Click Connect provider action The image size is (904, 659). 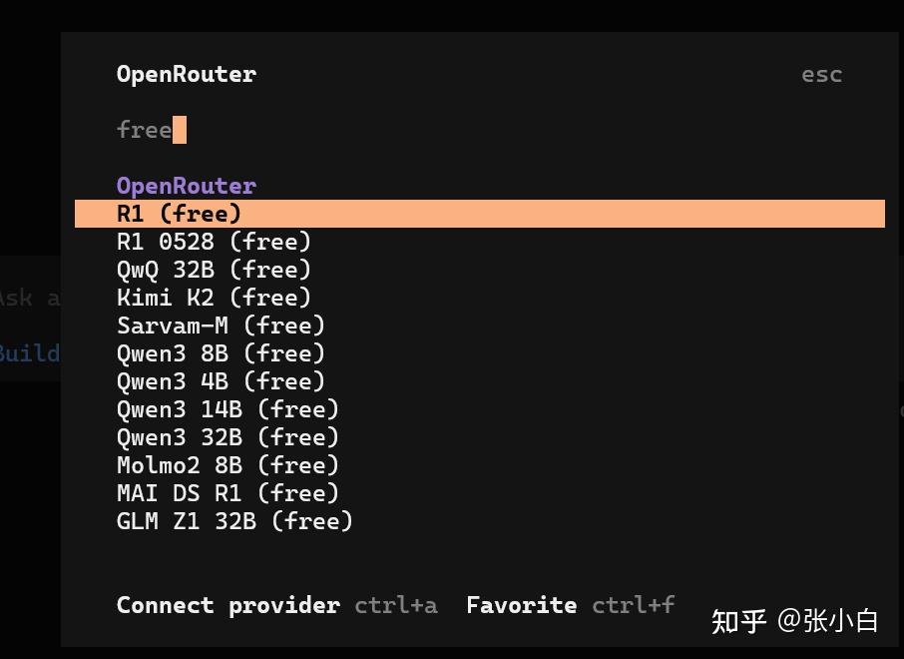(x=228, y=605)
